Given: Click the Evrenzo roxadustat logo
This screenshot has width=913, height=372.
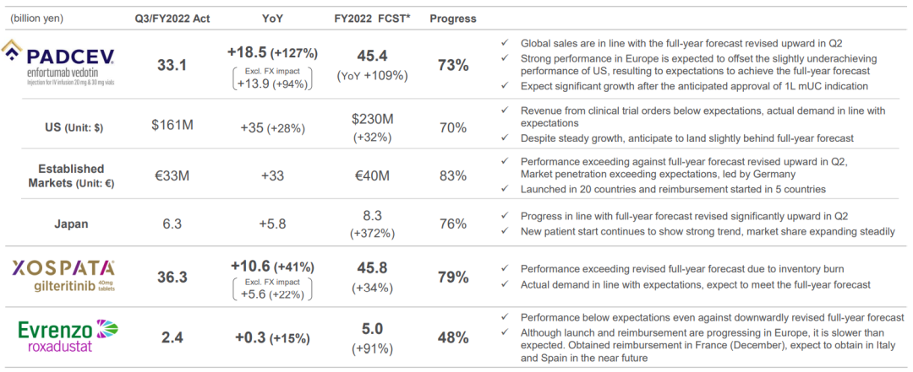Looking at the screenshot, I should [69, 336].
